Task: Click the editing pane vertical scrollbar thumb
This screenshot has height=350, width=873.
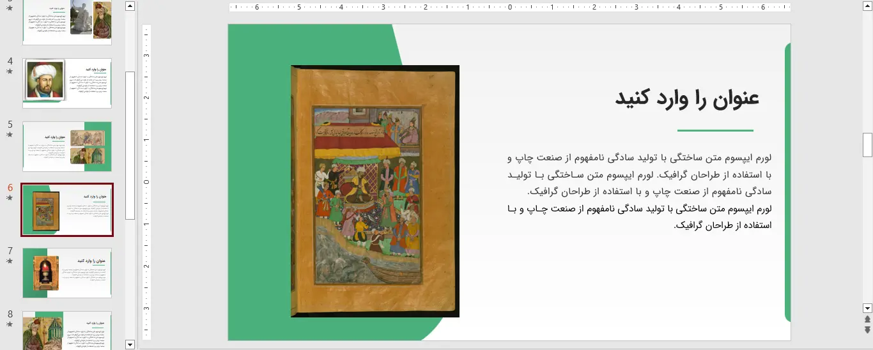Action: pos(867,145)
